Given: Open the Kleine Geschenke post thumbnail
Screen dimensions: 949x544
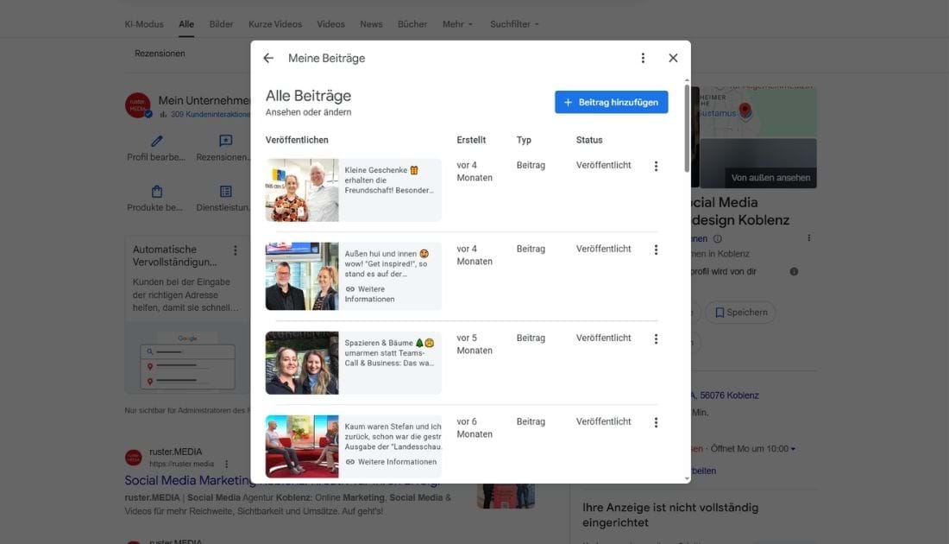Looking at the screenshot, I should pos(302,190).
